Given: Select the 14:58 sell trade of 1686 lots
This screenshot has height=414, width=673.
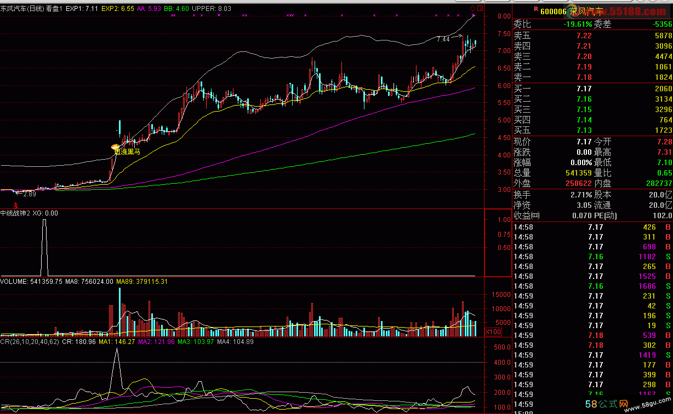Looking at the screenshot, I should click(592, 286).
